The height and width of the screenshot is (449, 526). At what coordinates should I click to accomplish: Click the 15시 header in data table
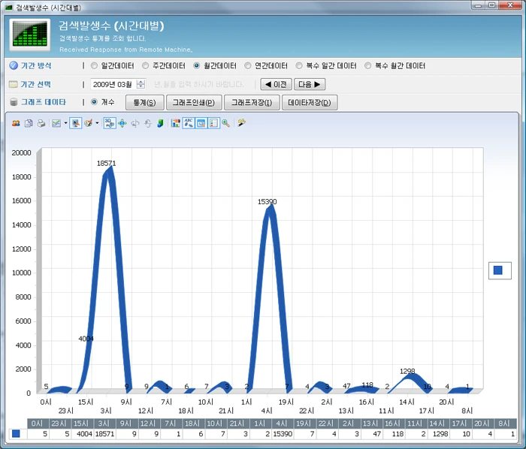tap(81, 423)
